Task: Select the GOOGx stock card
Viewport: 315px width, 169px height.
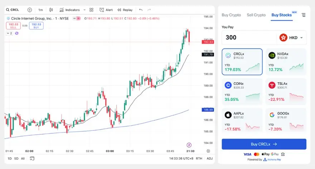Action: [286, 120]
